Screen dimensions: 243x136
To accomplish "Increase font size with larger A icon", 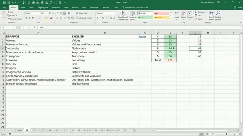I will tap(50, 13).
